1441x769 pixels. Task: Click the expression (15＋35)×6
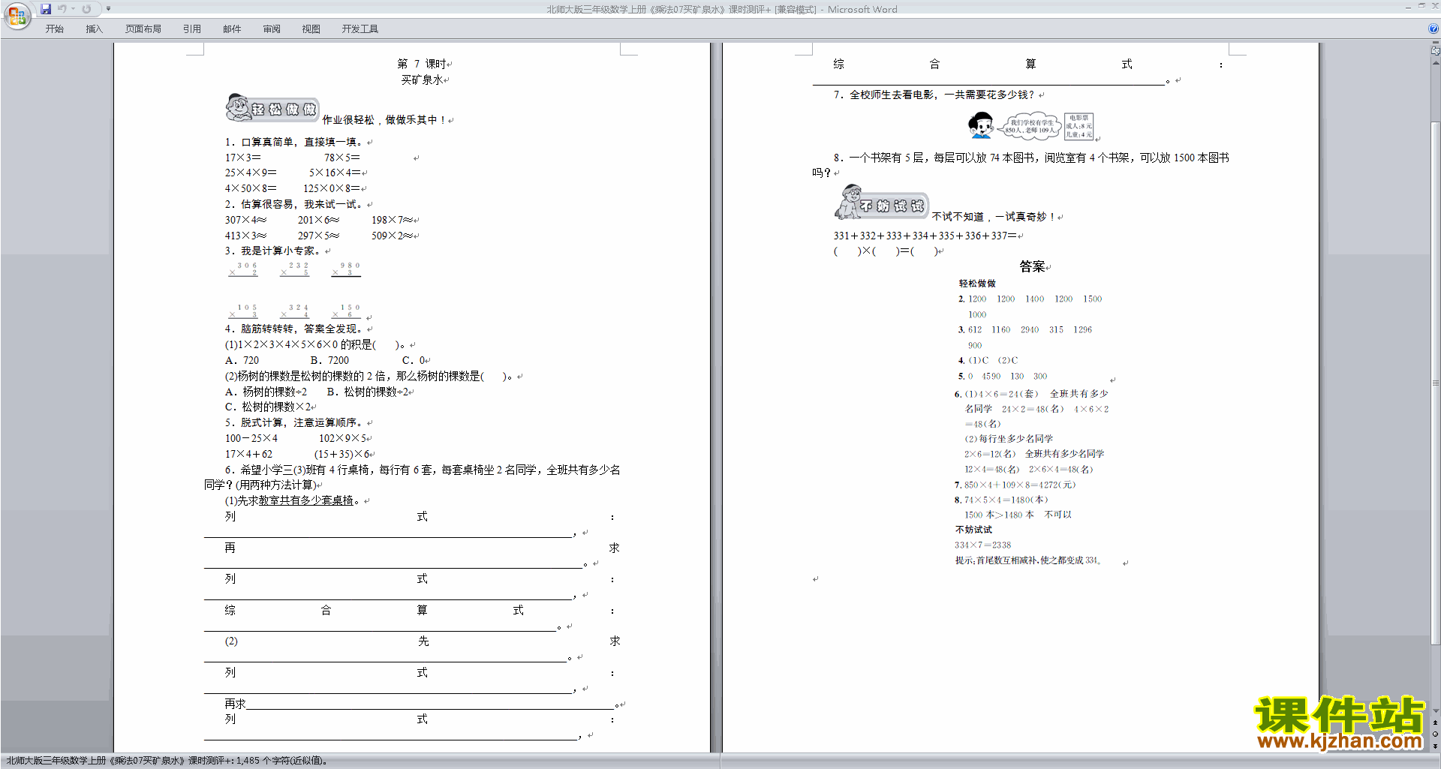[x=342, y=454]
